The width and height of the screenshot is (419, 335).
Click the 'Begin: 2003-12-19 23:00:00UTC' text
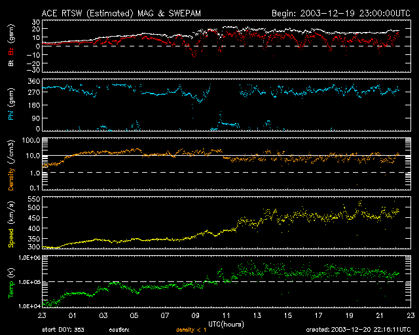click(341, 13)
